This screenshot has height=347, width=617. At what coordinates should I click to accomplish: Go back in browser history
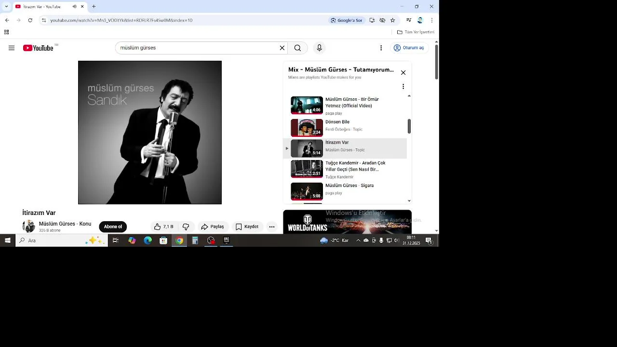coord(7,20)
